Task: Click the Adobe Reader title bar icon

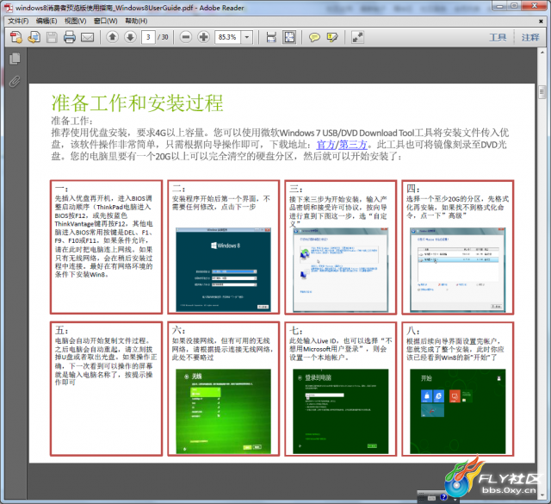Action: tap(9, 8)
